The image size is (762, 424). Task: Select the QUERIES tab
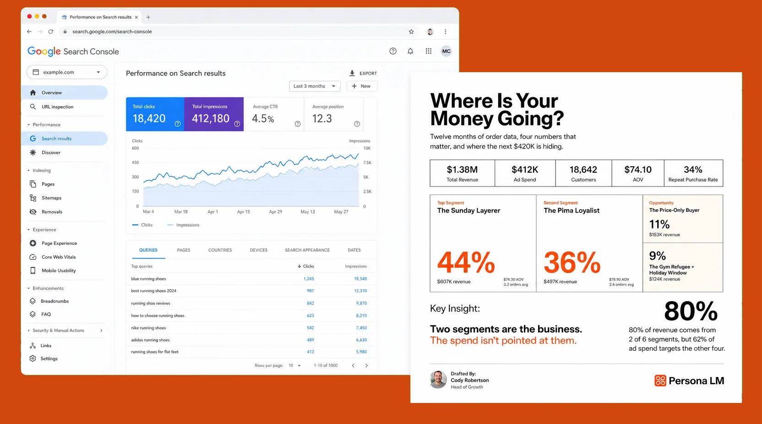click(148, 250)
